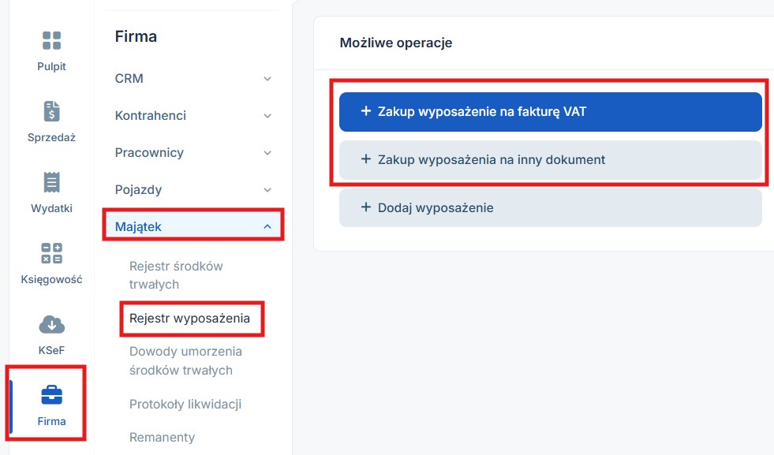Select the Firma briefcase icon
The width and height of the screenshot is (774, 455).
[x=51, y=395]
